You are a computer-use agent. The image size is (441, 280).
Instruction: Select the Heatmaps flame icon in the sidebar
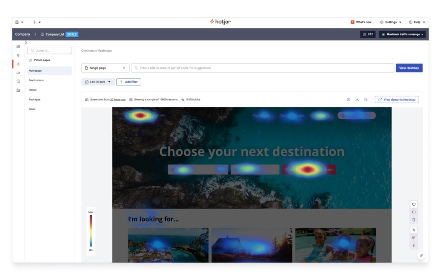tap(18, 64)
